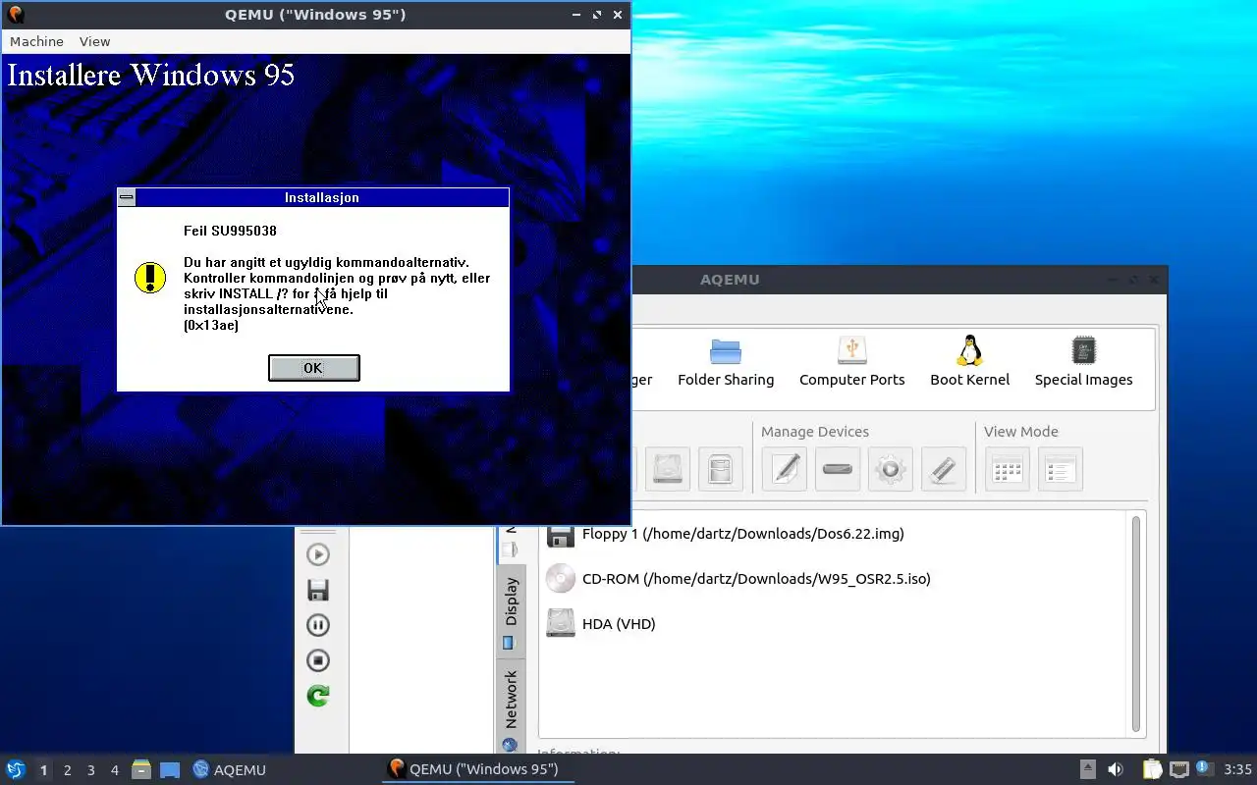Click the pencil edit device icon
This screenshot has height=785, width=1257.
point(785,469)
